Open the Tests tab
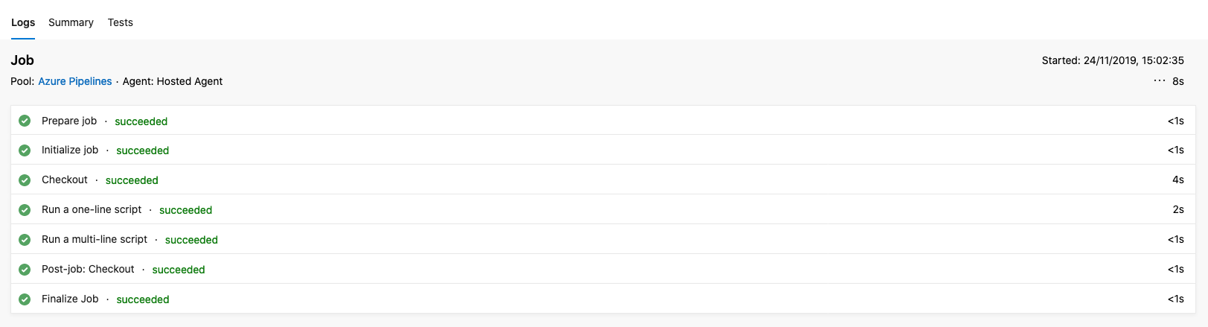The width and height of the screenshot is (1208, 327). tap(120, 22)
